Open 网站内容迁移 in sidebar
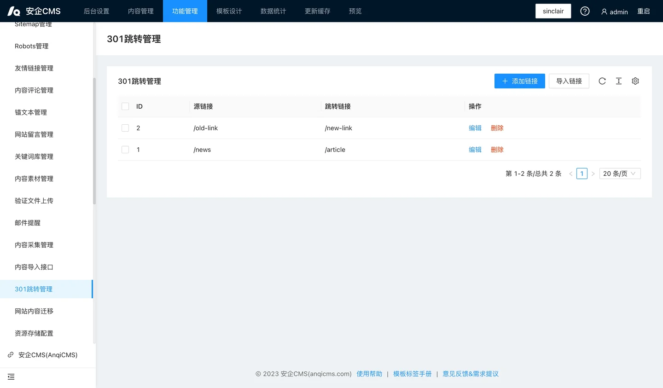 click(46, 311)
